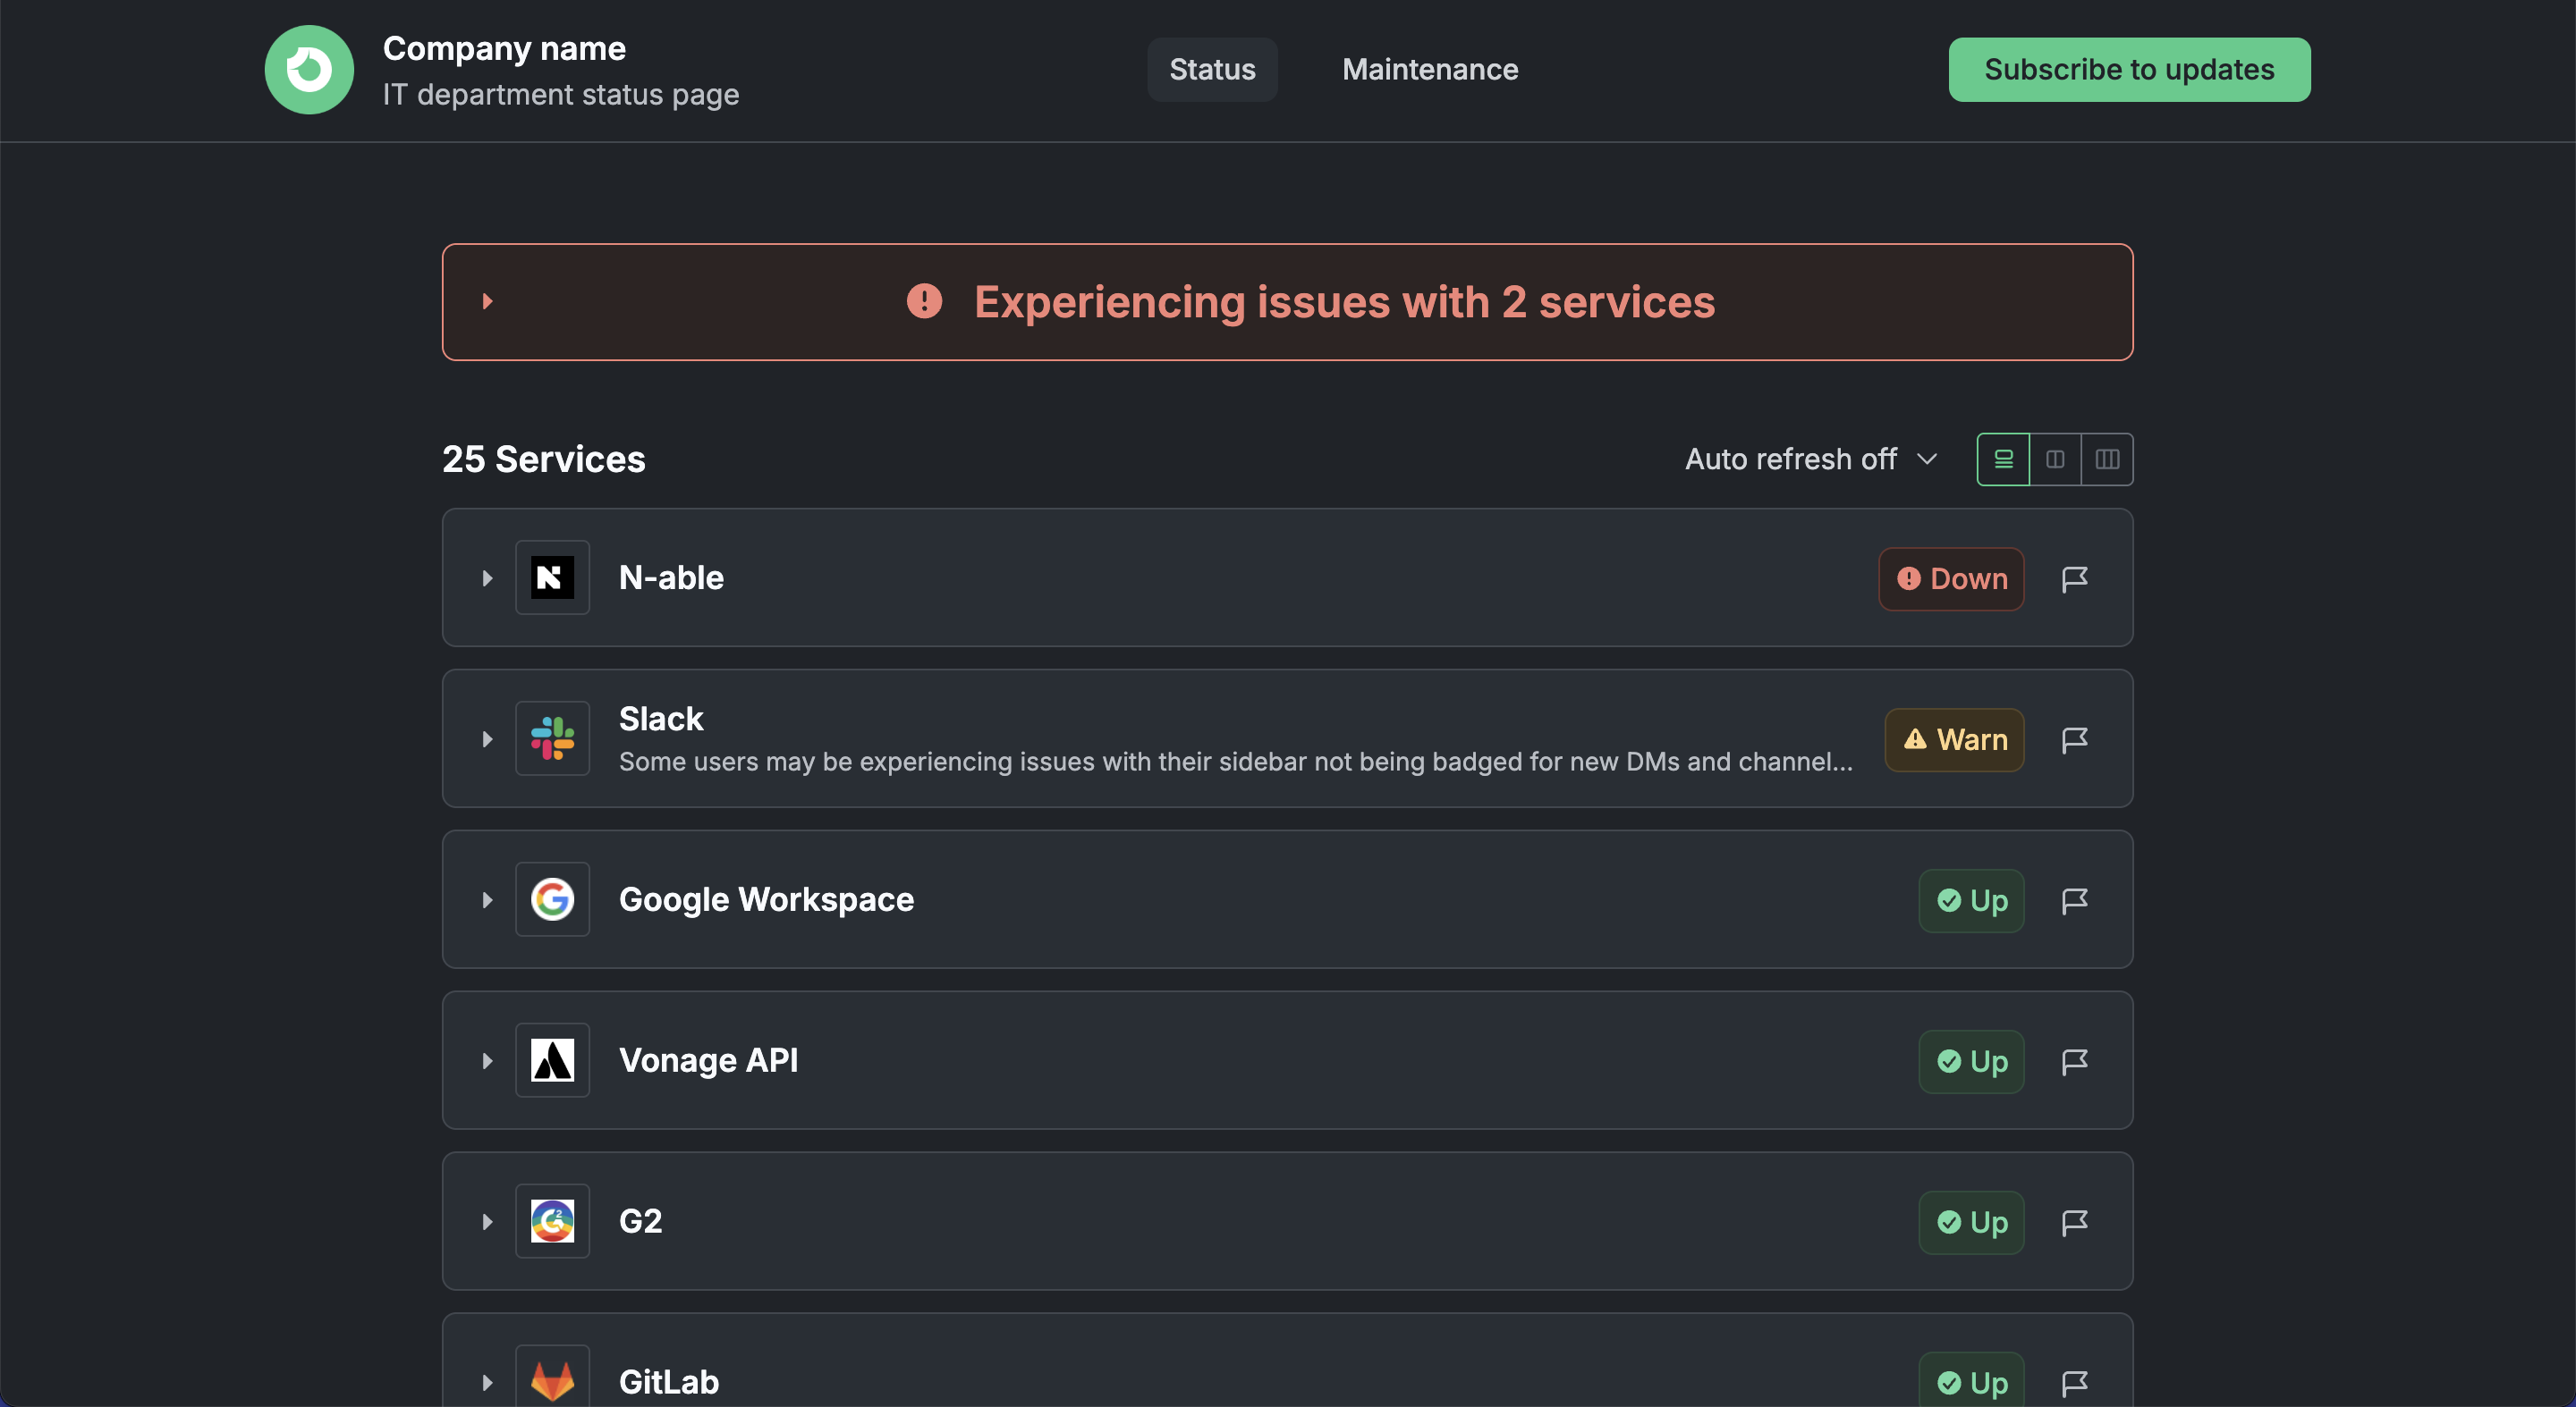Click the green company logo
Screen dimensions: 2576x1407
click(309, 70)
